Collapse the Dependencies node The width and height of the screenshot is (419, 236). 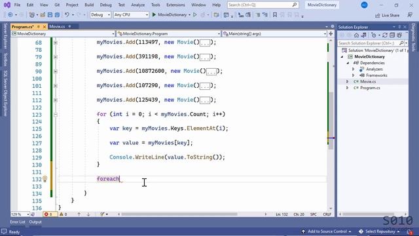click(348, 63)
